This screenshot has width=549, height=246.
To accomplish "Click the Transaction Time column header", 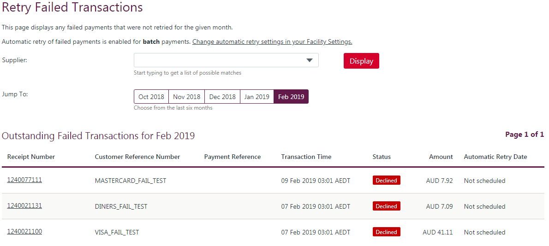I will point(306,157).
